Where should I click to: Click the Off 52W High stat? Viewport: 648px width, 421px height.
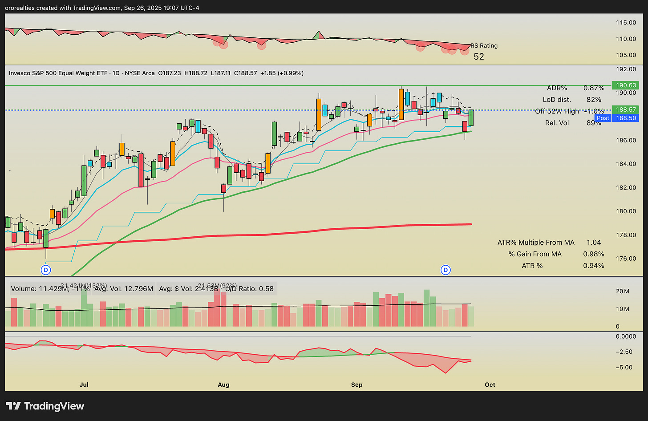click(x=569, y=111)
